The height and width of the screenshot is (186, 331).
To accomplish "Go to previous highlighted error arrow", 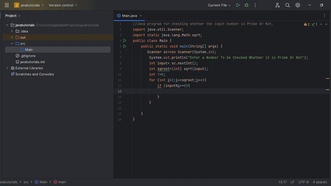I will point(321,24).
